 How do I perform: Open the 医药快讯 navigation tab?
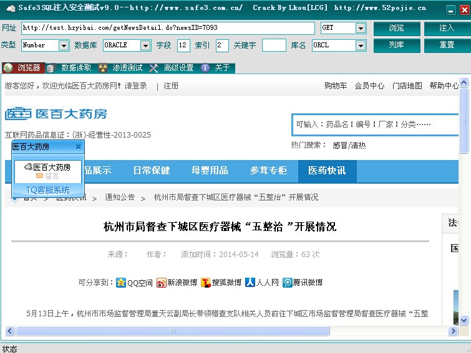[x=327, y=171]
